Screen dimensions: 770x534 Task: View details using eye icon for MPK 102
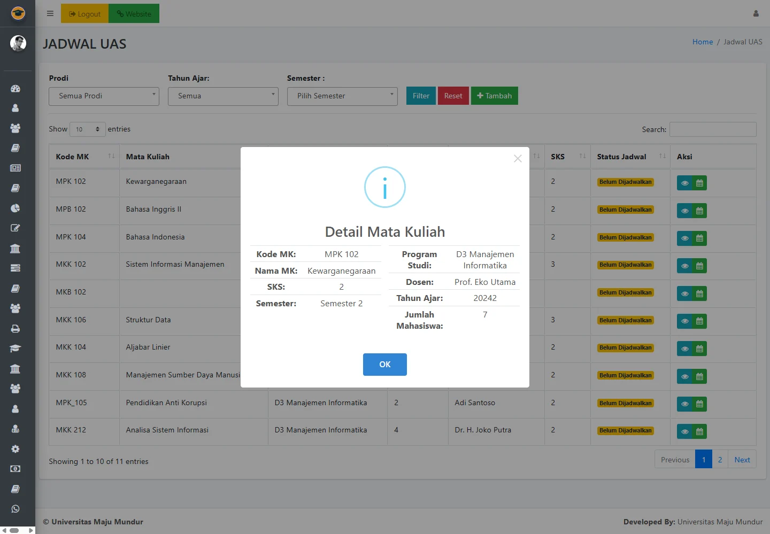(684, 183)
